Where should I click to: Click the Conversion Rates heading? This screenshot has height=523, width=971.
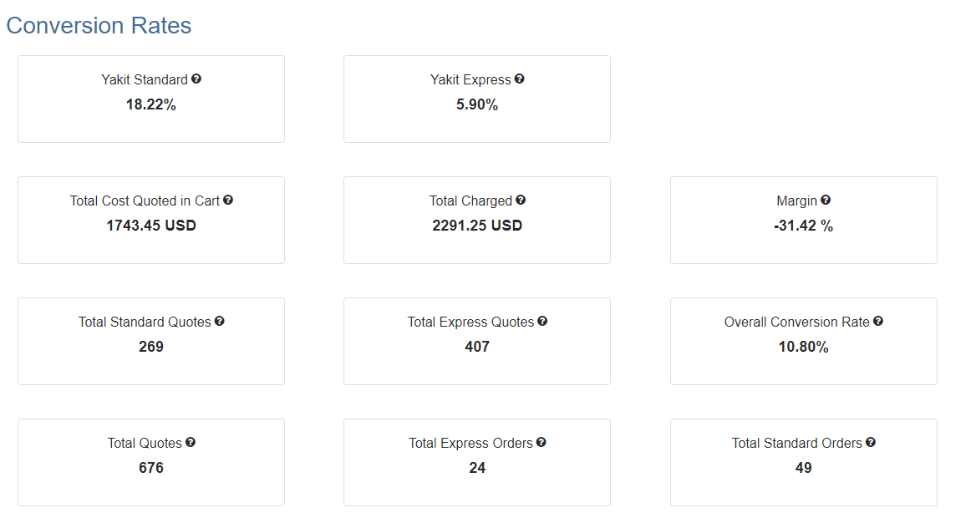[x=99, y=25]
